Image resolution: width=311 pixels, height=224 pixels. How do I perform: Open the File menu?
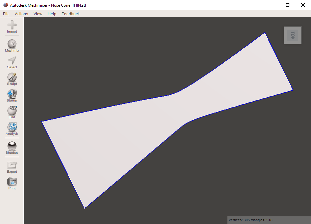[x=6, y=14]
